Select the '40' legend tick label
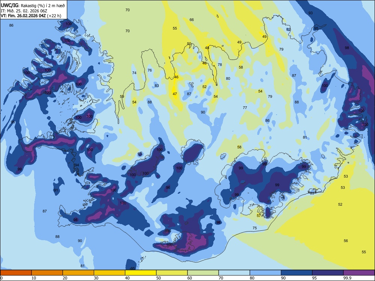This screenshot has width=375, height=281. [x=127, y=278]
